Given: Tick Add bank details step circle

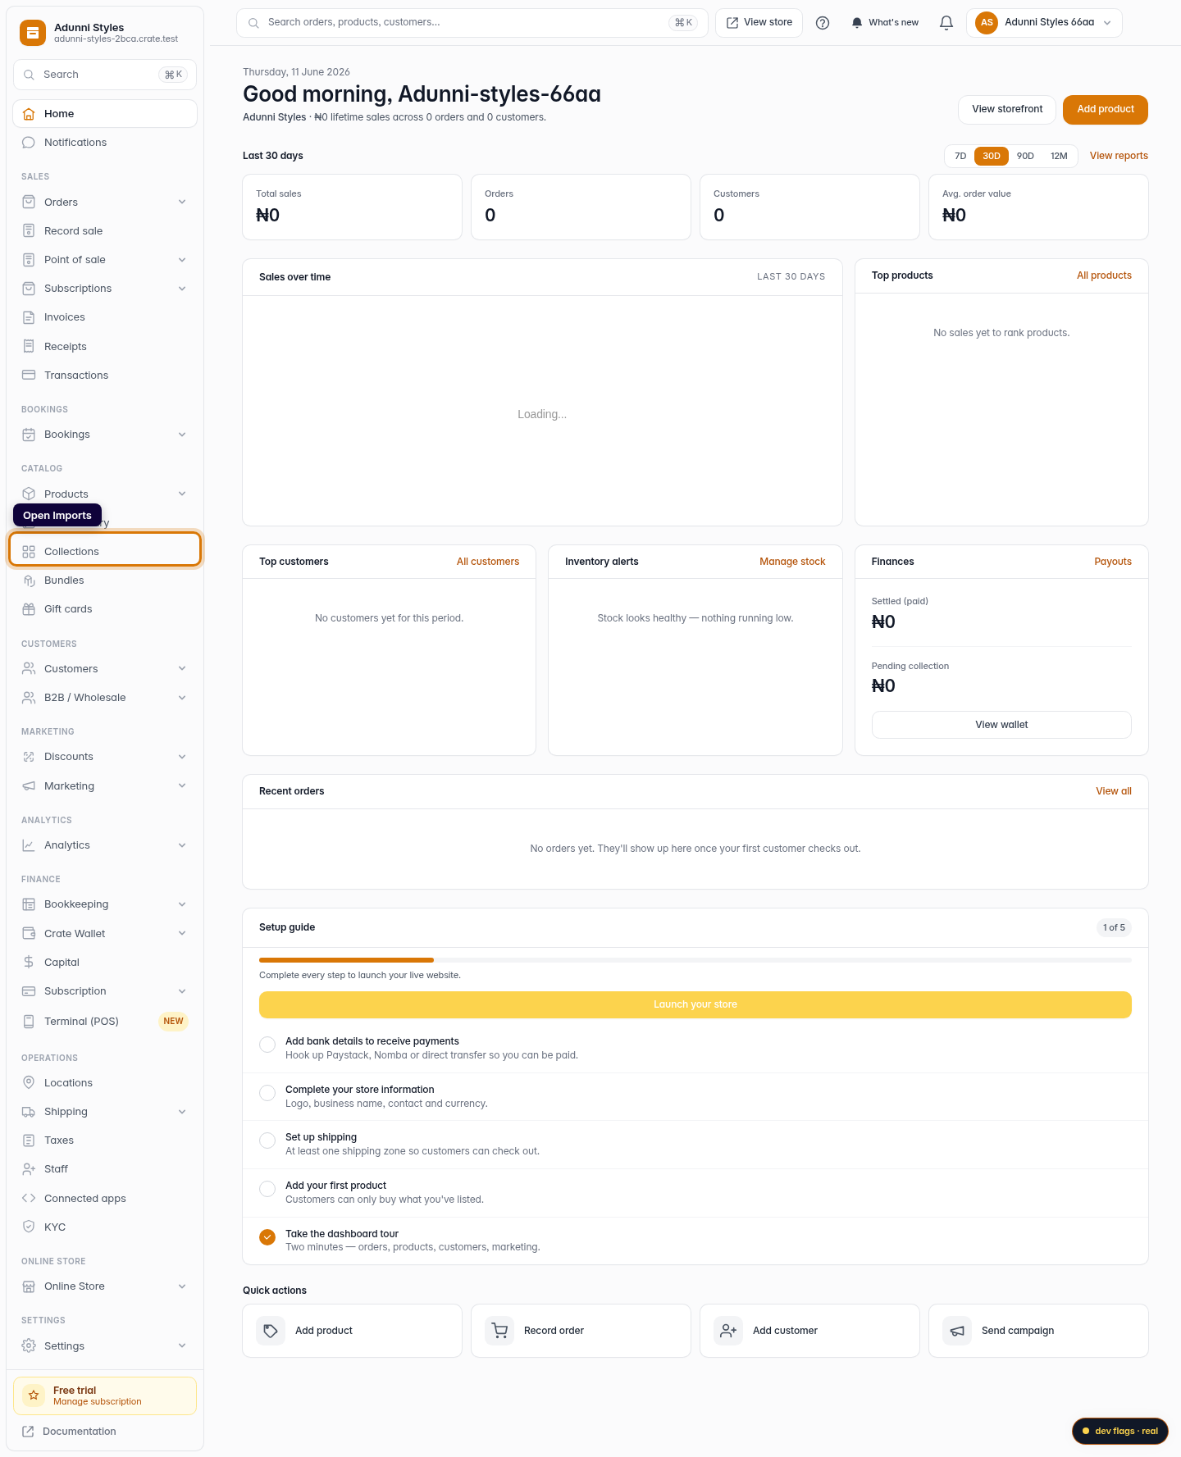Looking at the screenshot, I should pyautogui.click(x=267, y=1045).
